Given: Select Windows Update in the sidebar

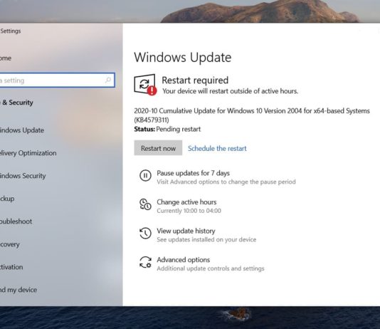Looking at the screenshot, I should click(x=22, y=130).
